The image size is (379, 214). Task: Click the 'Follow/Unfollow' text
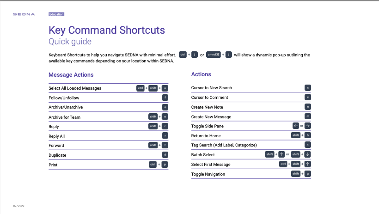[x=64, y=98]
